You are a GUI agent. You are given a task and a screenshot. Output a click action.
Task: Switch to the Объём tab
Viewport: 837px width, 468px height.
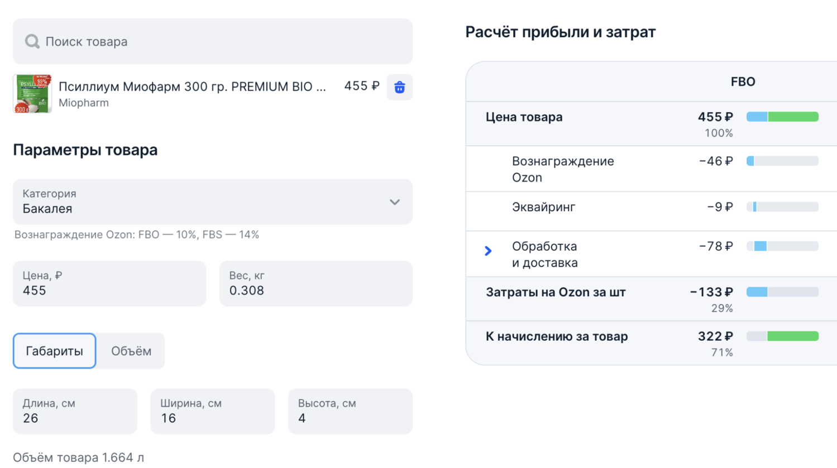[131, 351]
